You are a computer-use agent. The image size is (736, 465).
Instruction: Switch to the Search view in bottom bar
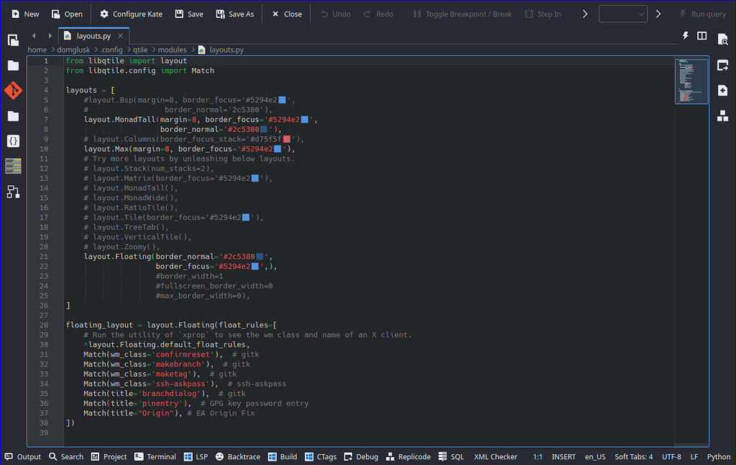tap(65, 456)
